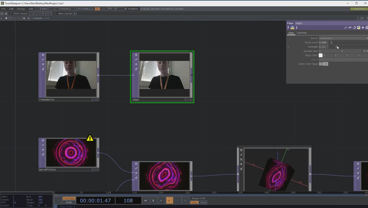Open the white Edge Color swatch
Screen dimensions: 368x208
321,55
